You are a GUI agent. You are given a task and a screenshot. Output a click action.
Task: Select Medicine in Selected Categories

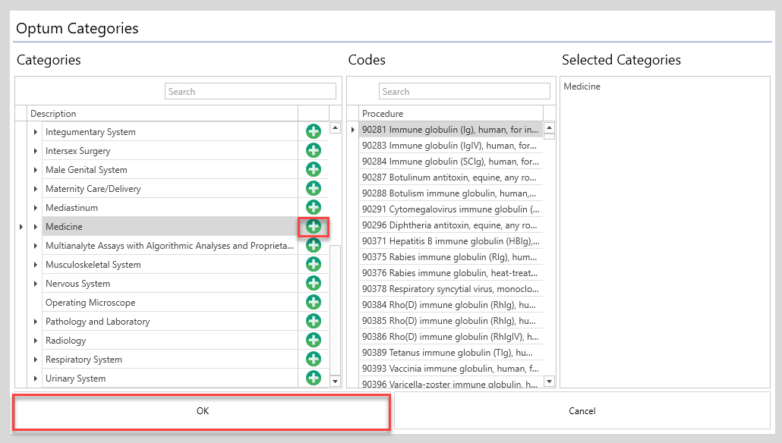click(x=582, y=86)
